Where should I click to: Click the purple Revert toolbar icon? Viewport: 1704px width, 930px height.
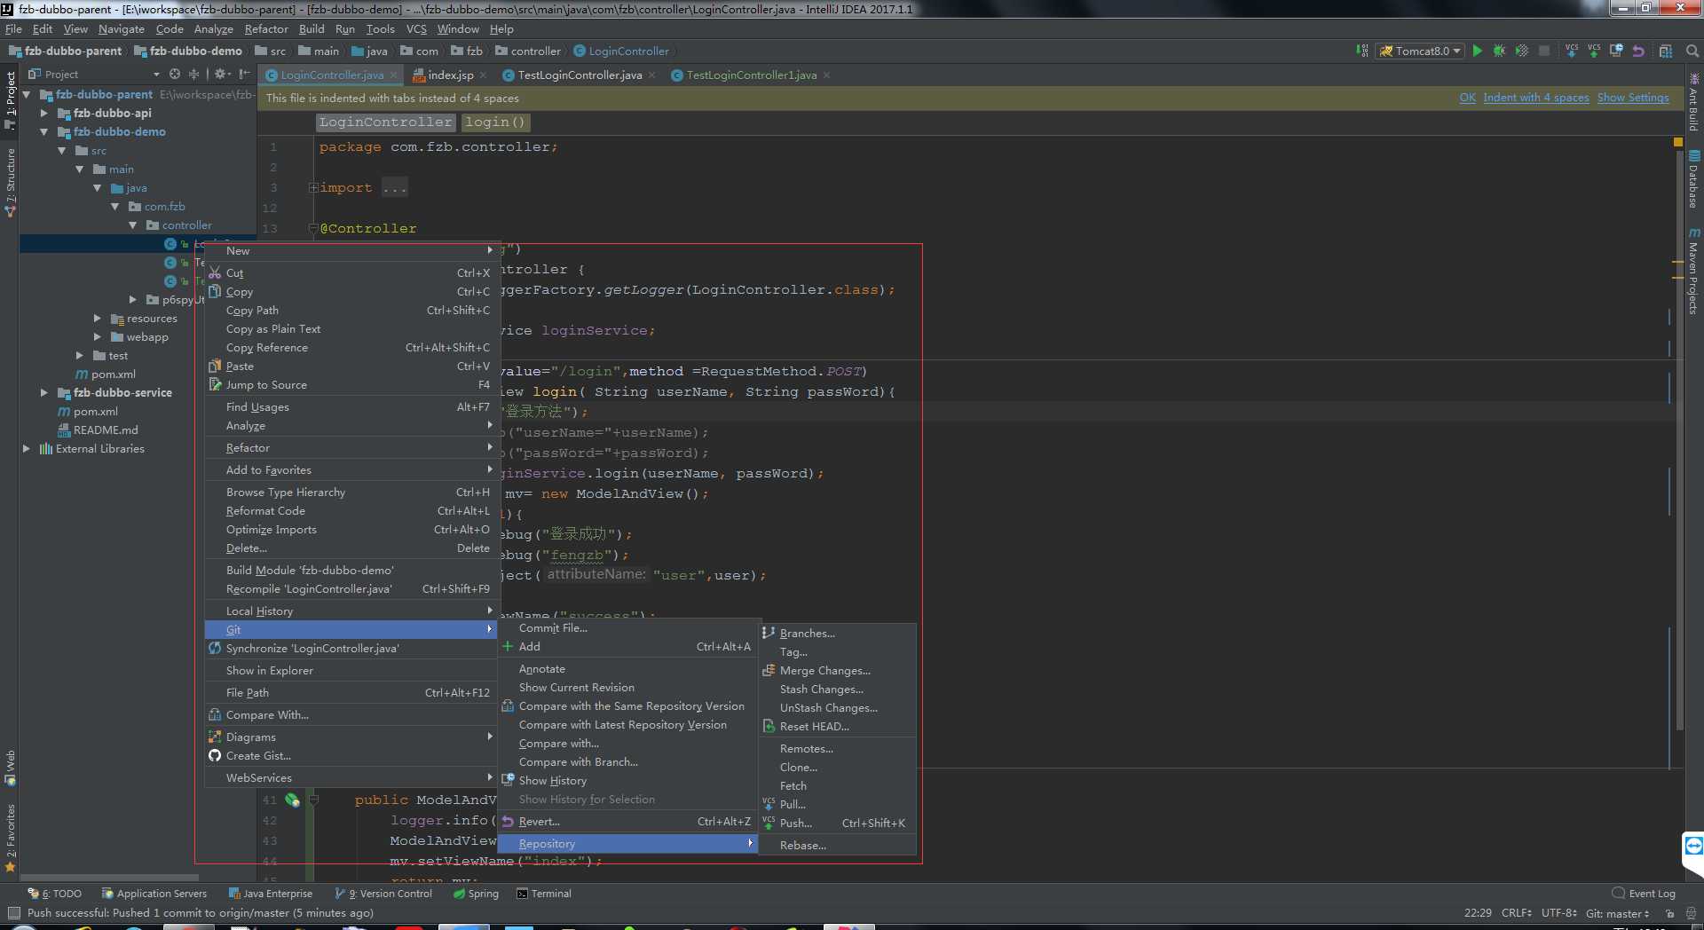[x=1639, y=51]
